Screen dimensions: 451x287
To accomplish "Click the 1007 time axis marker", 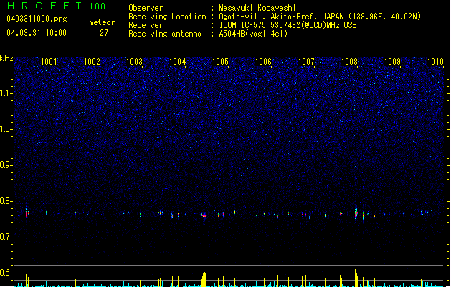I will (x=307, y=62).
